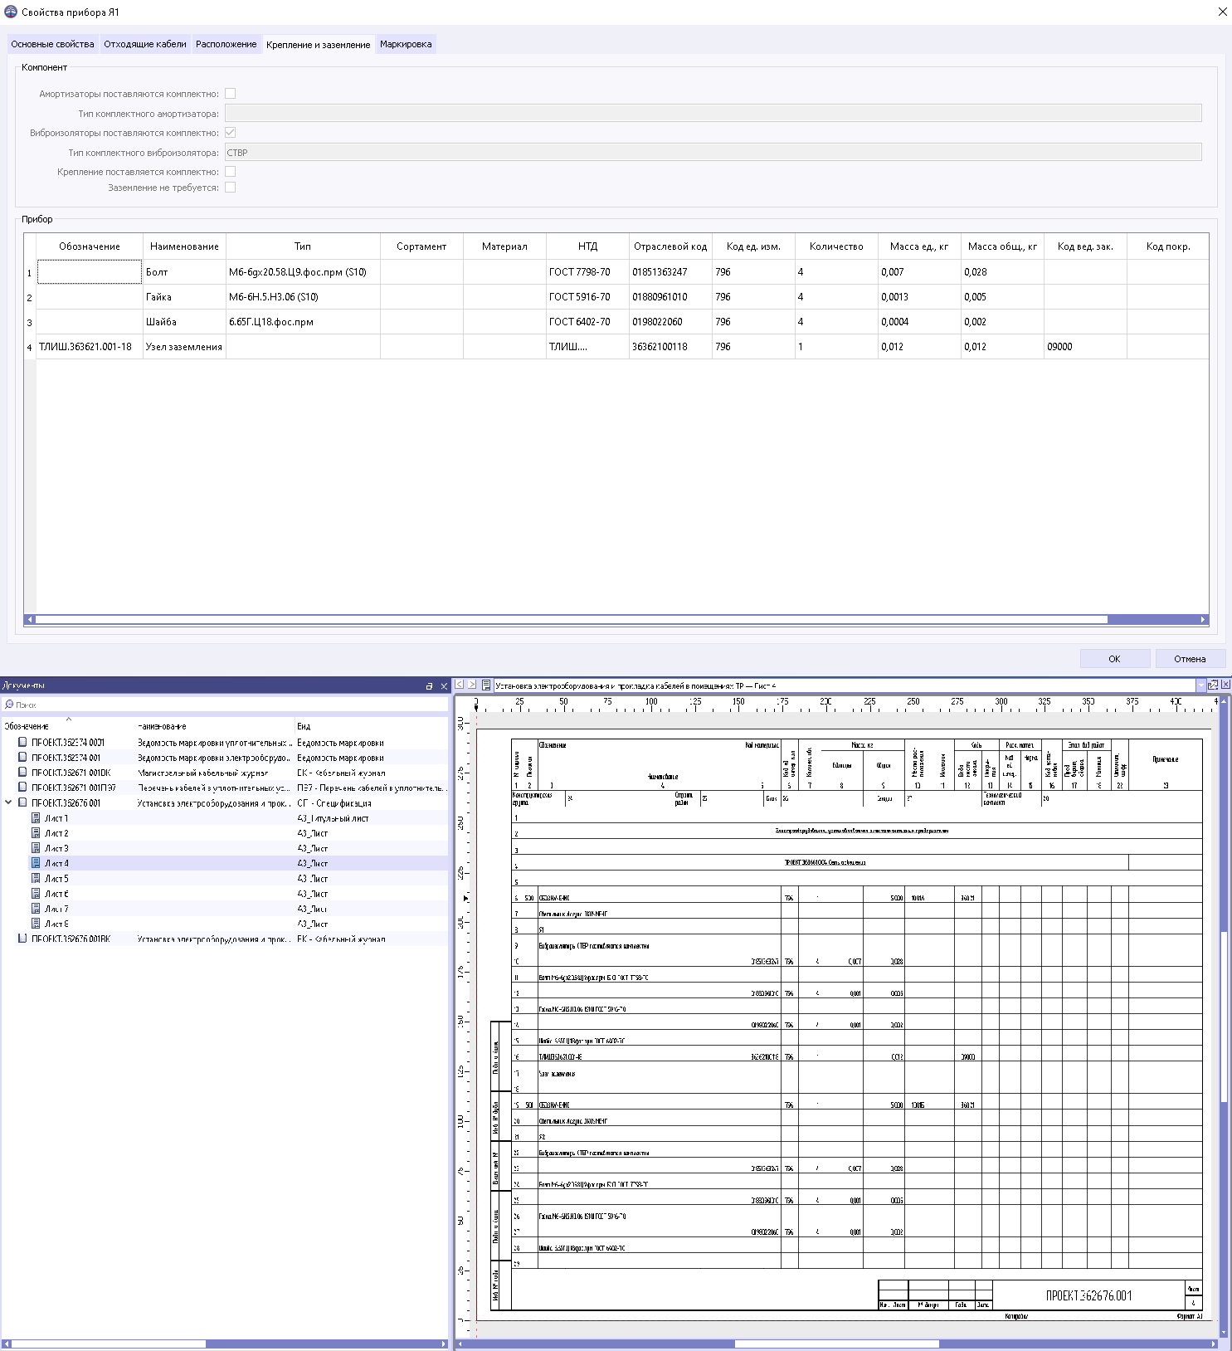Click the document icon of ПРОЕКТ.362676.001

tap(22, 802)
